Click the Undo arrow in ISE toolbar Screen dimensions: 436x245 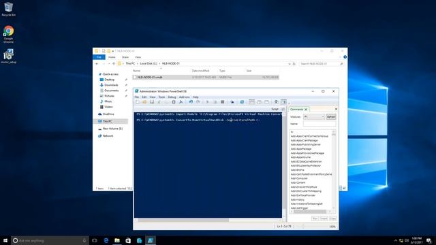[x=191, y=102]
